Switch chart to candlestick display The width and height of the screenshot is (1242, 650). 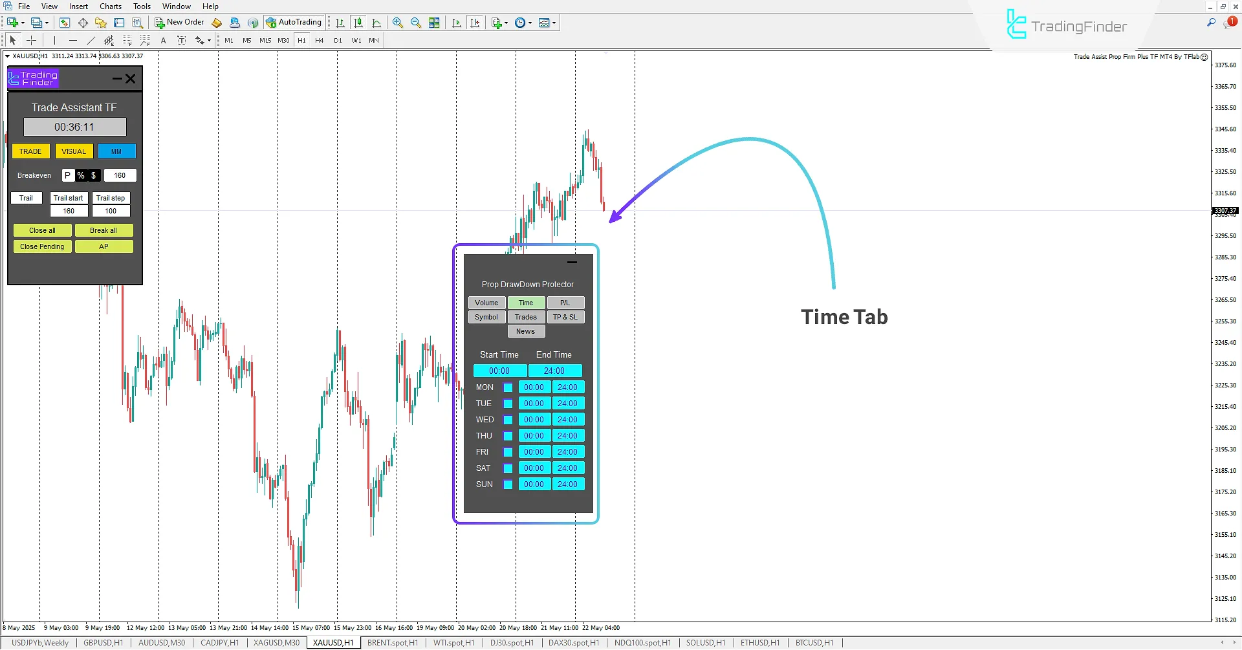(359, 22)
